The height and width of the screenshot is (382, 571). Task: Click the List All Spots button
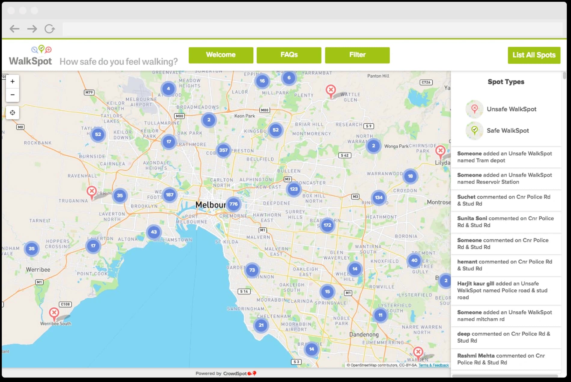point(534,55)
